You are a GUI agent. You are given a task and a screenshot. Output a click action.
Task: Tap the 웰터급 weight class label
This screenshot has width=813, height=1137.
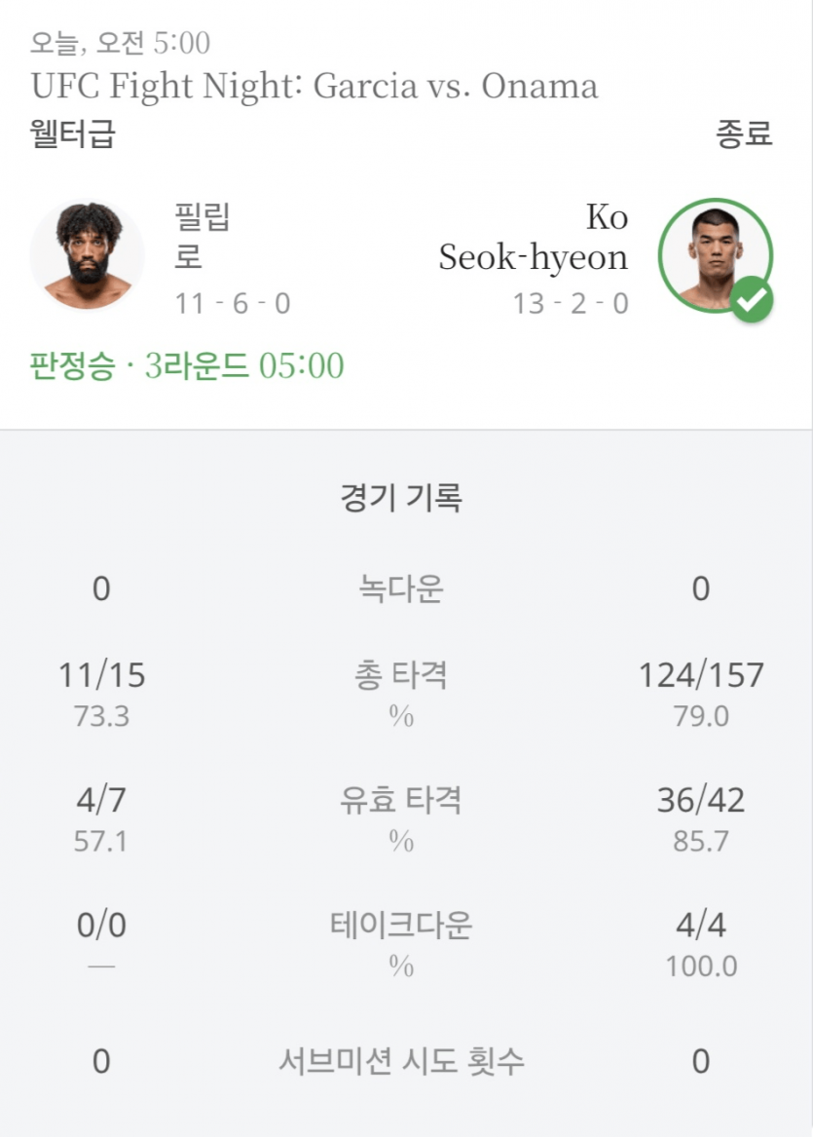pyautogui.click(x=73, y=134)
